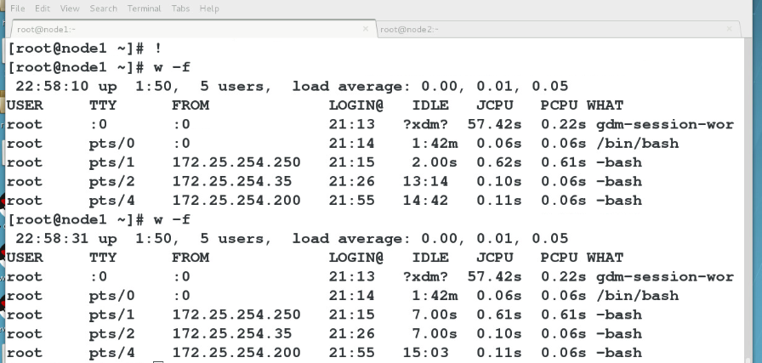Image resolution: width=762 pixels, height=363 pixels.
Task: Close the root@node2:~ tab
Action: [x=729, y=29]
